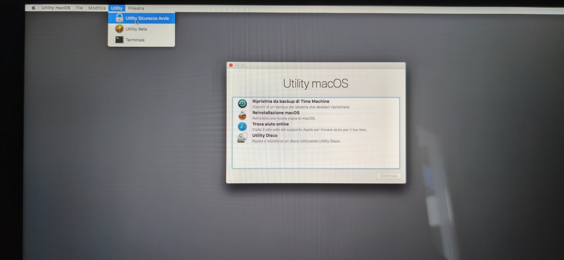The image size is (564, 260).
Task: Click the description 'Reinstalla una nuova copia di macOS'
Action: (x=284, y=118)
